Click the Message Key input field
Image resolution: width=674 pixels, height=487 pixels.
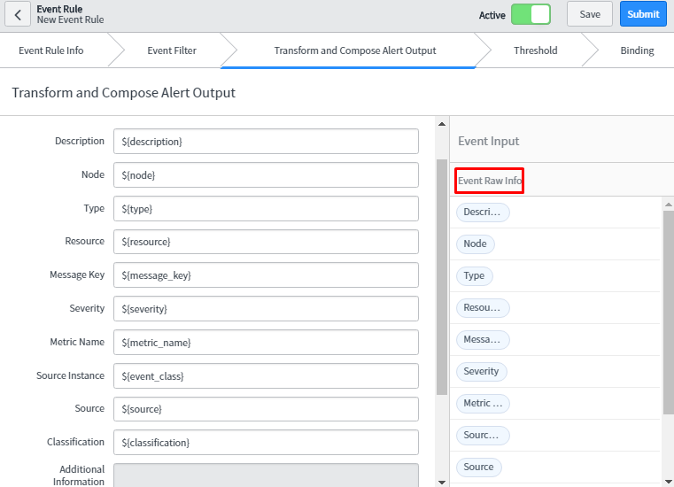pos(266,275)
